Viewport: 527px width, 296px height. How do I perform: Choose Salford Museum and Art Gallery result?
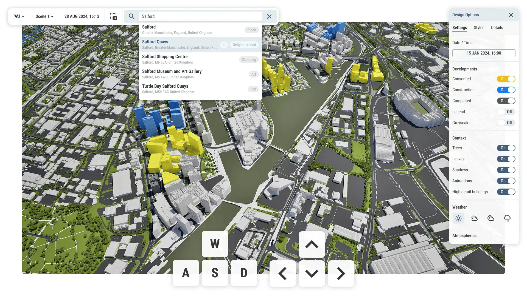click(x=200, y=74)
